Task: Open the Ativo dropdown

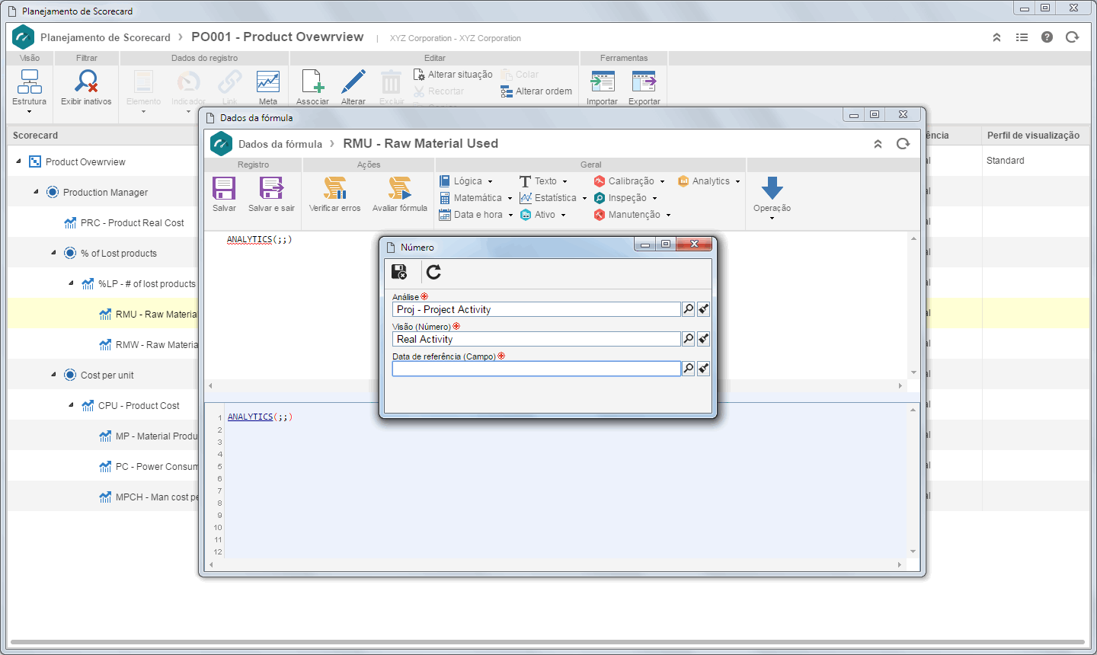Action: point(543,215)
